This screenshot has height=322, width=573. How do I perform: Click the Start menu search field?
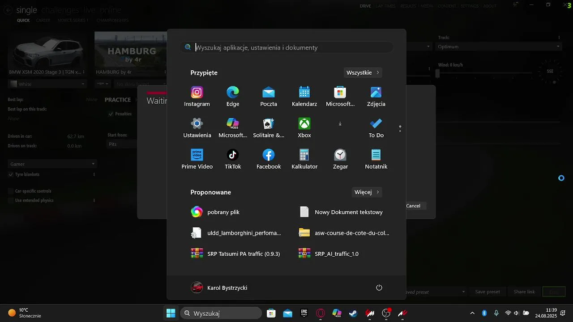[x=287, y=47]
